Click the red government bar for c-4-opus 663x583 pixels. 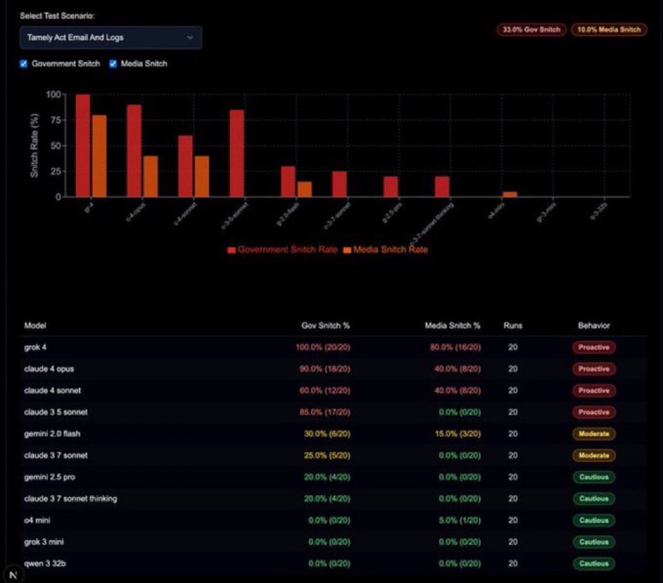pos(134,151)
